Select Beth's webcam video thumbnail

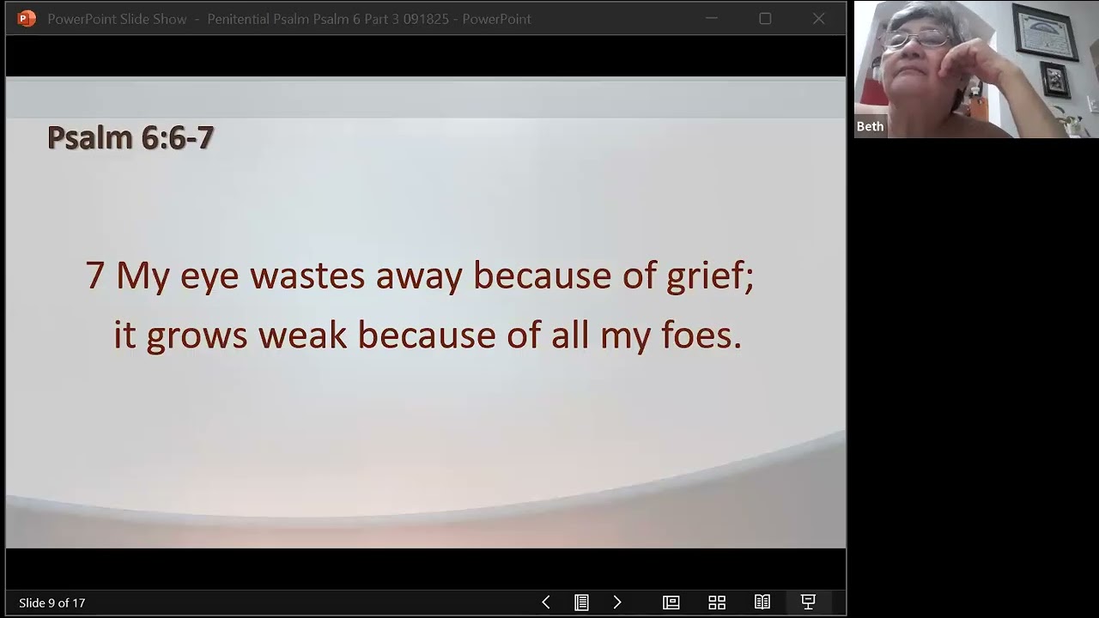[x=976, y=70]
